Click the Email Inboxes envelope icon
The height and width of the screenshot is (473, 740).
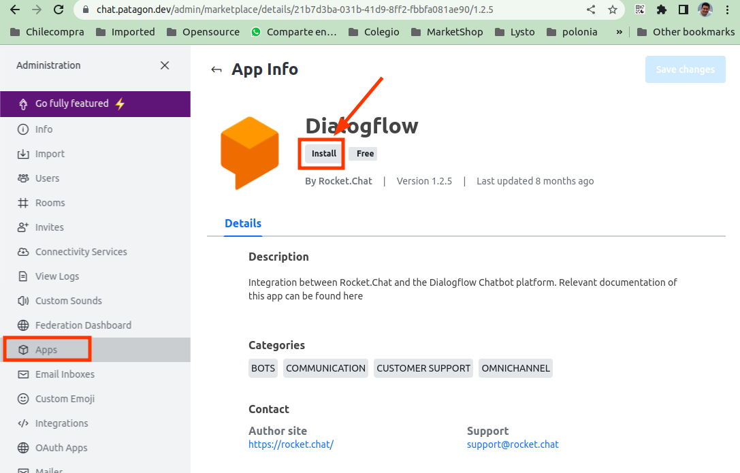[x=23, y=374]
